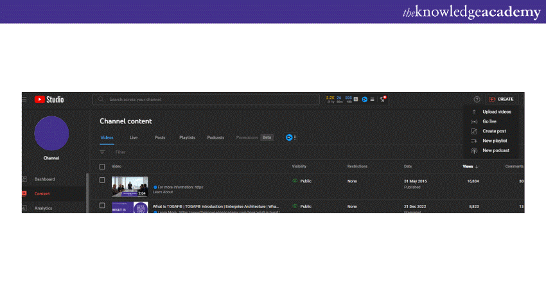546x289 pixels.
Task: Click the search magnifier icon in the search bar
Action: pyautogui.click(x=100, y=100)
